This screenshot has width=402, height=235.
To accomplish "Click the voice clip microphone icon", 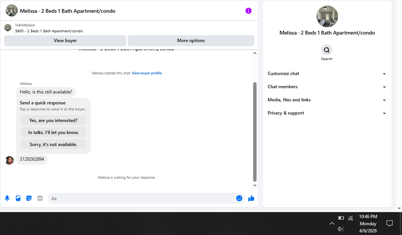I will pyautogui.click(x=7, y=198).
